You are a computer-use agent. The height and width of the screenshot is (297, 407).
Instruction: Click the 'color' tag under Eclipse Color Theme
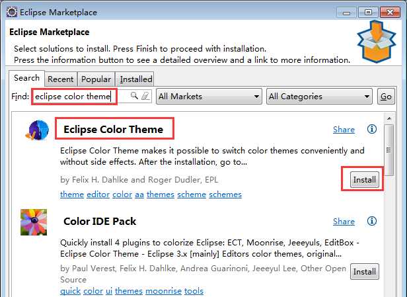point(122,194)
